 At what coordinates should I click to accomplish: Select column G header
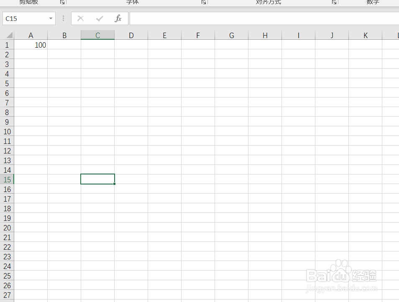coord(232,35)
